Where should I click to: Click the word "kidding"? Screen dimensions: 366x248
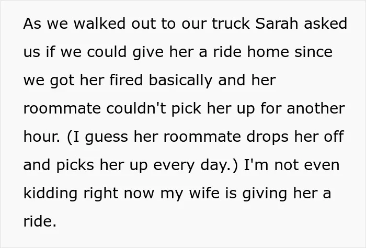pos(50,194)
